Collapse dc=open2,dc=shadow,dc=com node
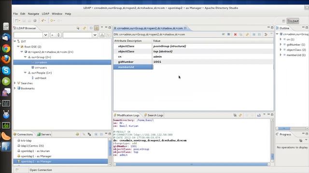 point(22,52)
